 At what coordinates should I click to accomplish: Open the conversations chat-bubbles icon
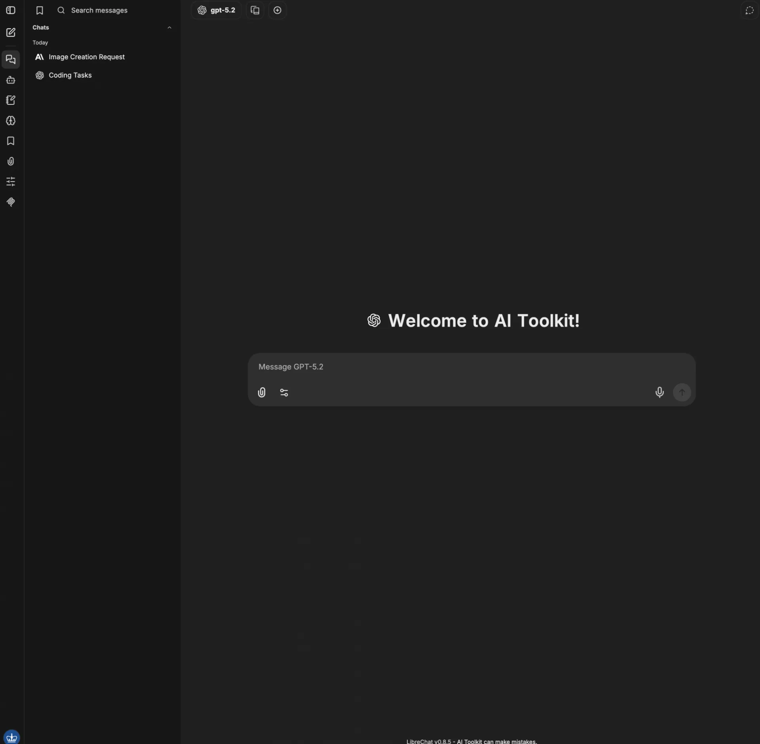tap(11, 60)
